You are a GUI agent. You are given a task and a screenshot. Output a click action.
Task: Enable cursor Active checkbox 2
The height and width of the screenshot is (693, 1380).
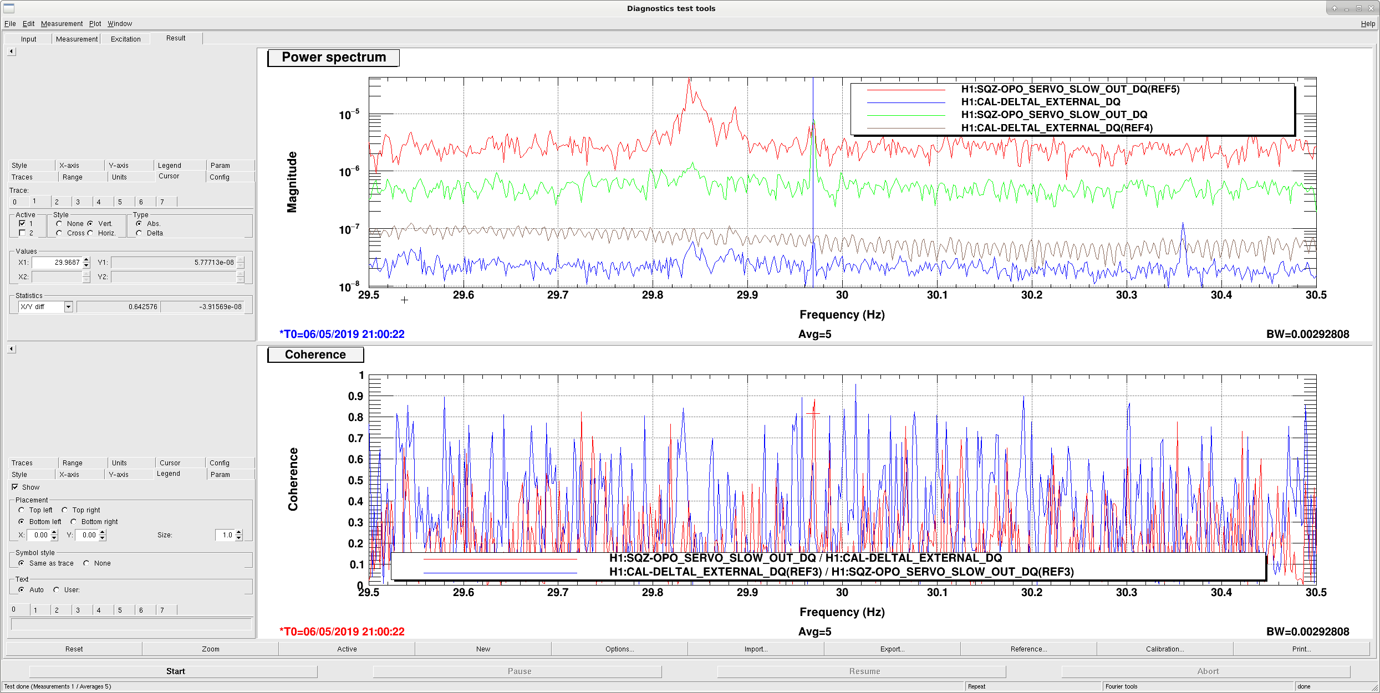(x=22, y=233)
